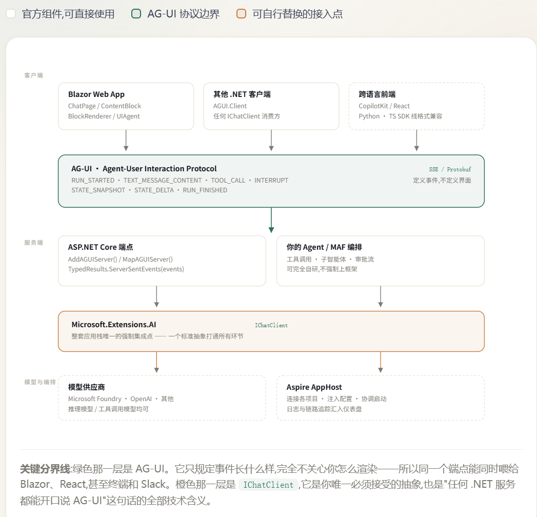Viewport: 537px width, 517px height.
Task: Click 可完全自研,不强制上框架 line
Action: (322, 269)
